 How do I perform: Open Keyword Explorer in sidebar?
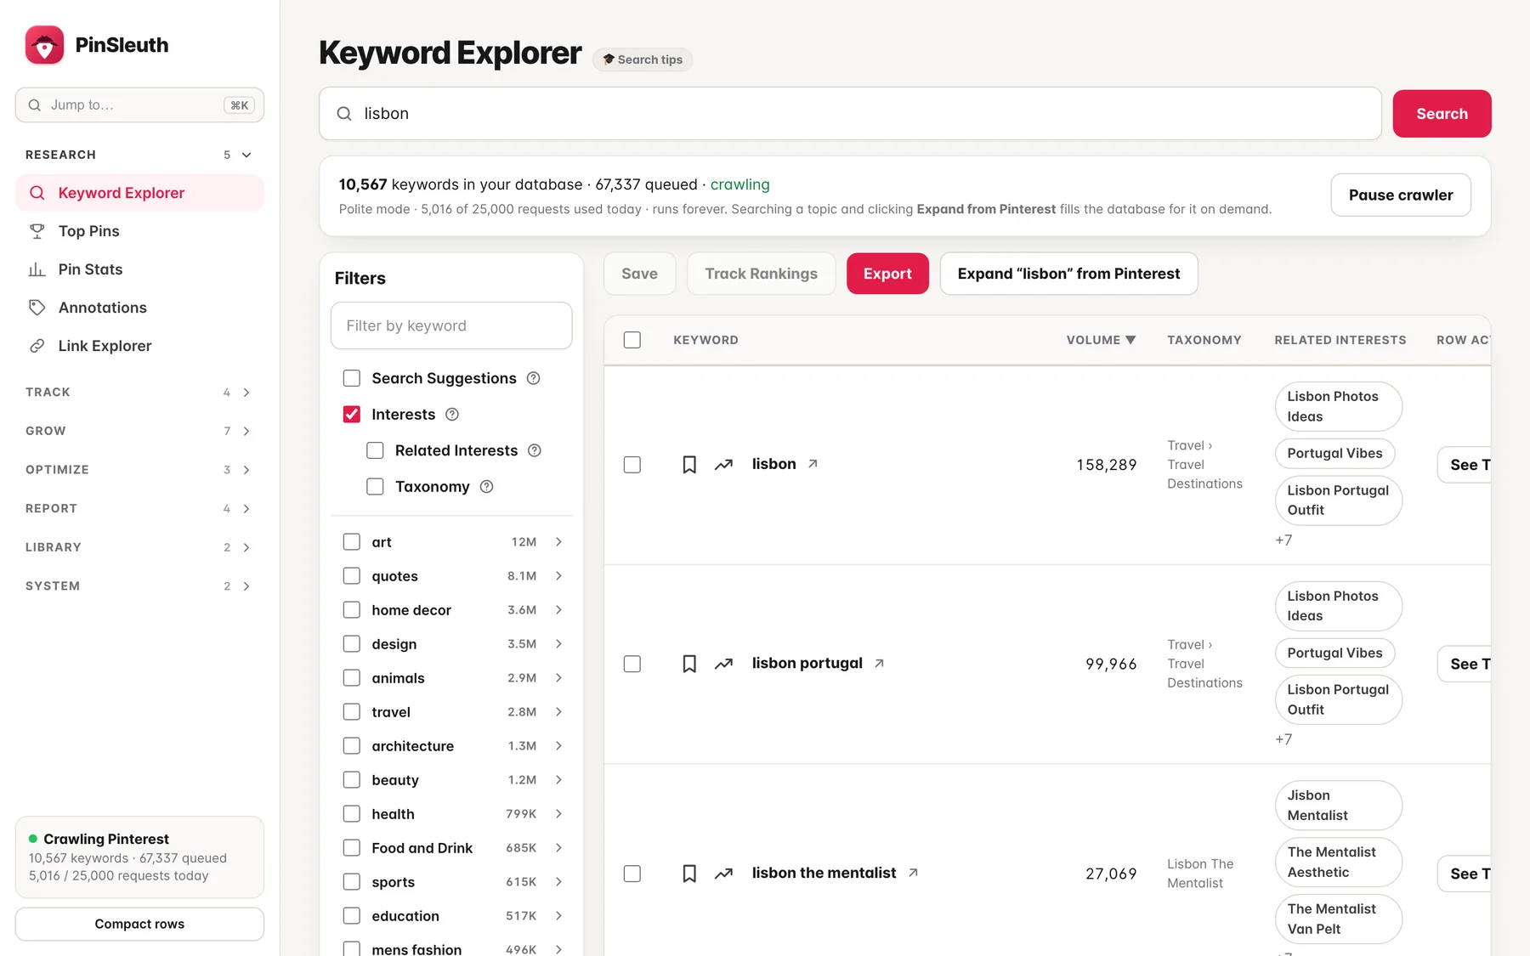click(x=139, y=193)
